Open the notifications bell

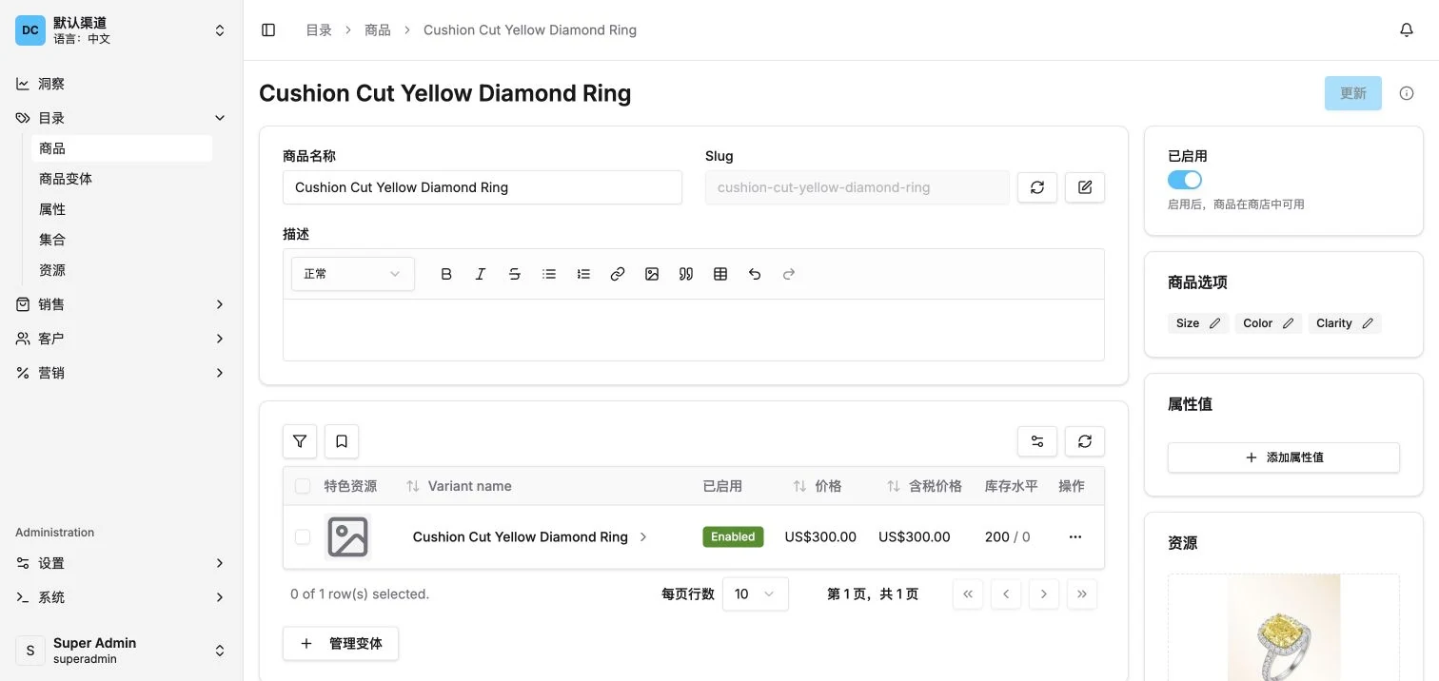point(1407,30)
